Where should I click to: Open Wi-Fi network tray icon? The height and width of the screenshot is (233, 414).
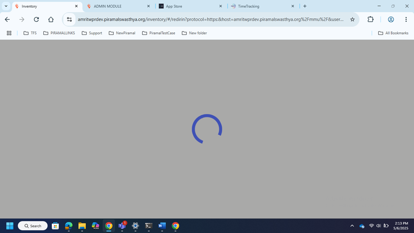tap(371, 226)
